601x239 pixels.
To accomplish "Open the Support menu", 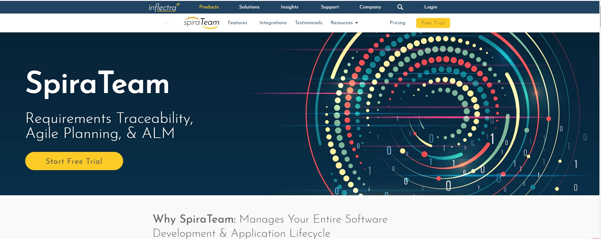I will tap(330, 7).
